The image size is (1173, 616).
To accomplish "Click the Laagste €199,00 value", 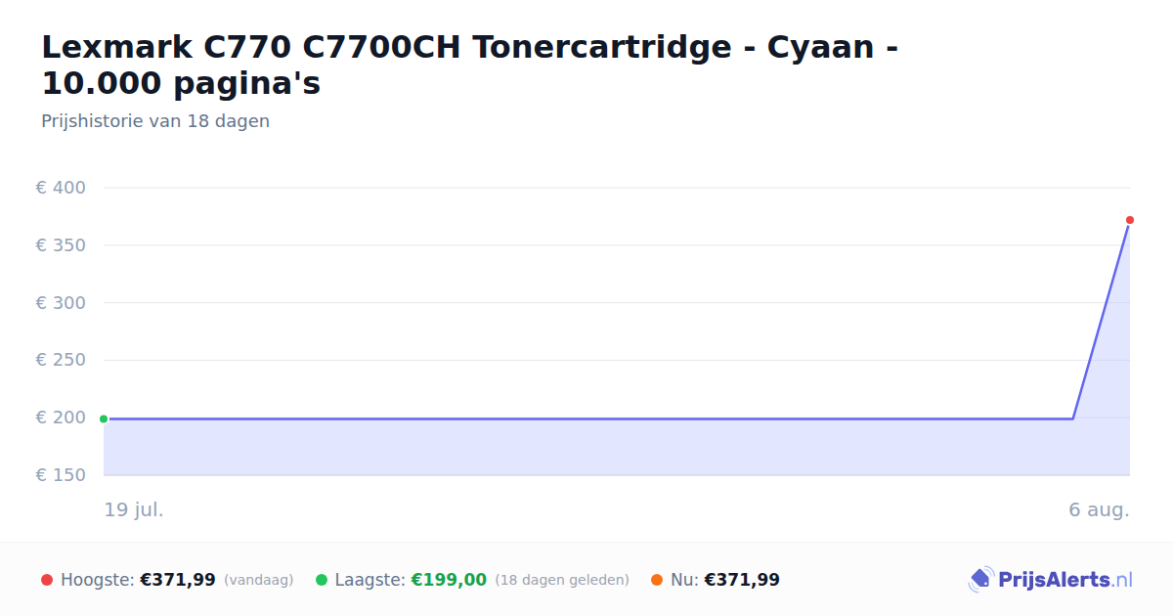I will 449,580.
